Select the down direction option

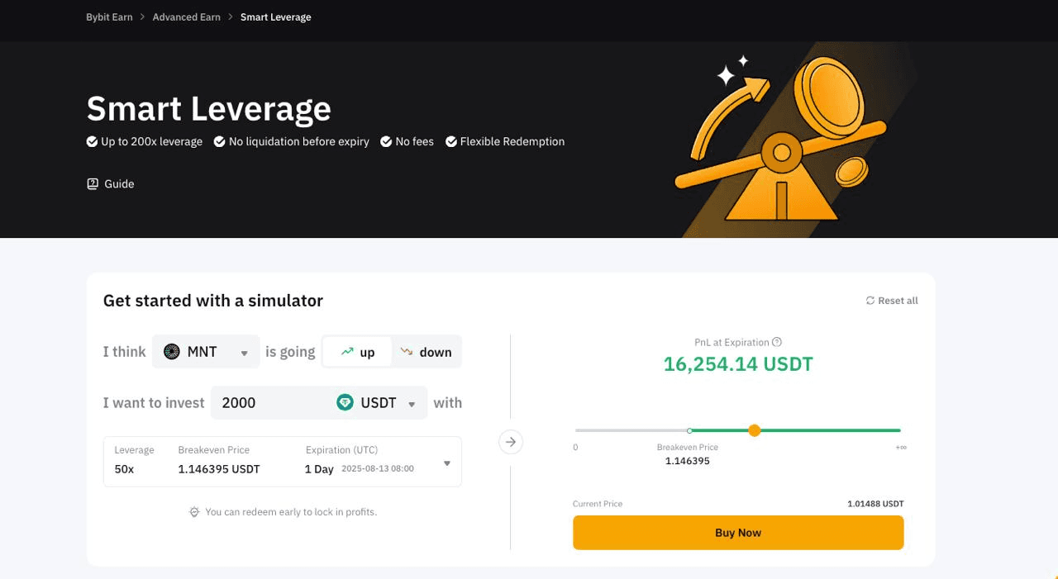click(x=426, y=352)
